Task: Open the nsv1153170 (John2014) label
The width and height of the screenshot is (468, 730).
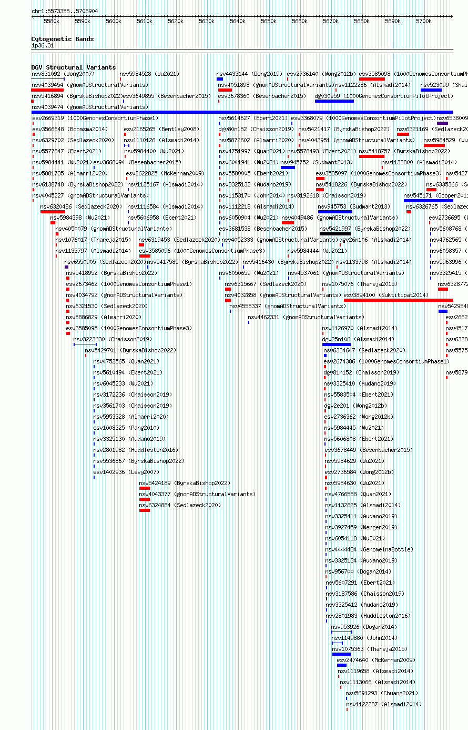Action: pyautogui.click(x=252, y=196)
